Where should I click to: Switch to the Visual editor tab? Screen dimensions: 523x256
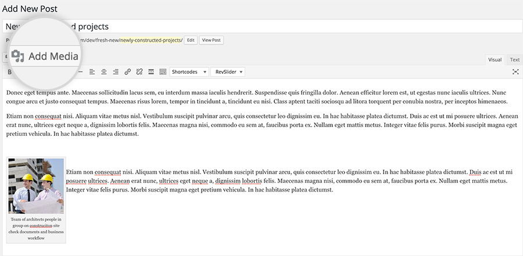(x=495, y=60)
